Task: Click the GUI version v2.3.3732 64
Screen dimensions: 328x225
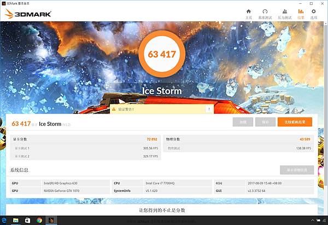Action: click(x=256, y=191)
